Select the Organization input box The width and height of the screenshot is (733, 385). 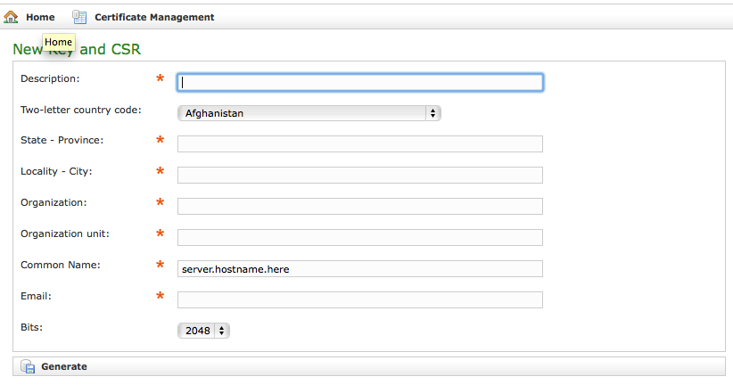pyautogui.click(x=359, y=206)
